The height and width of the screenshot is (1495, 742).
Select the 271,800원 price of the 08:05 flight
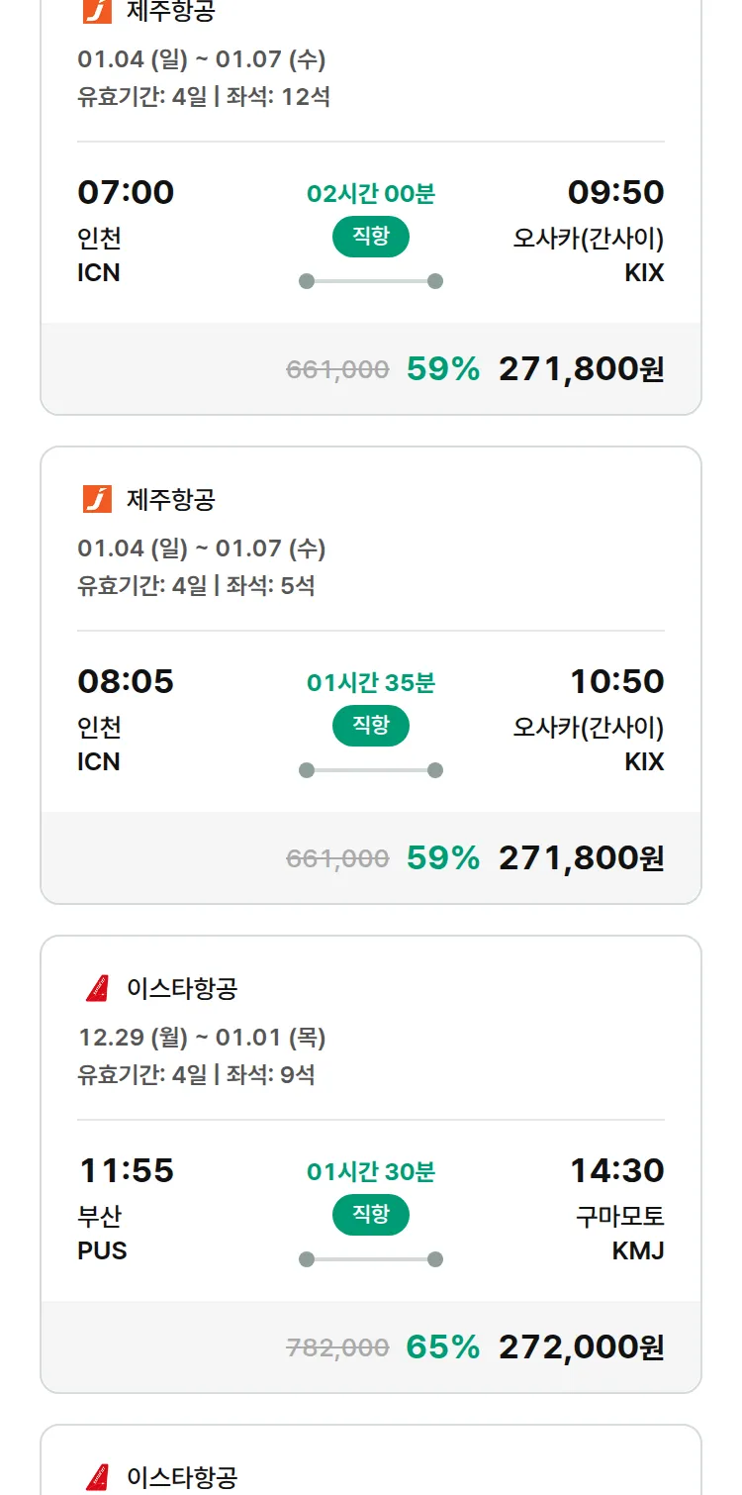point(581,858)
